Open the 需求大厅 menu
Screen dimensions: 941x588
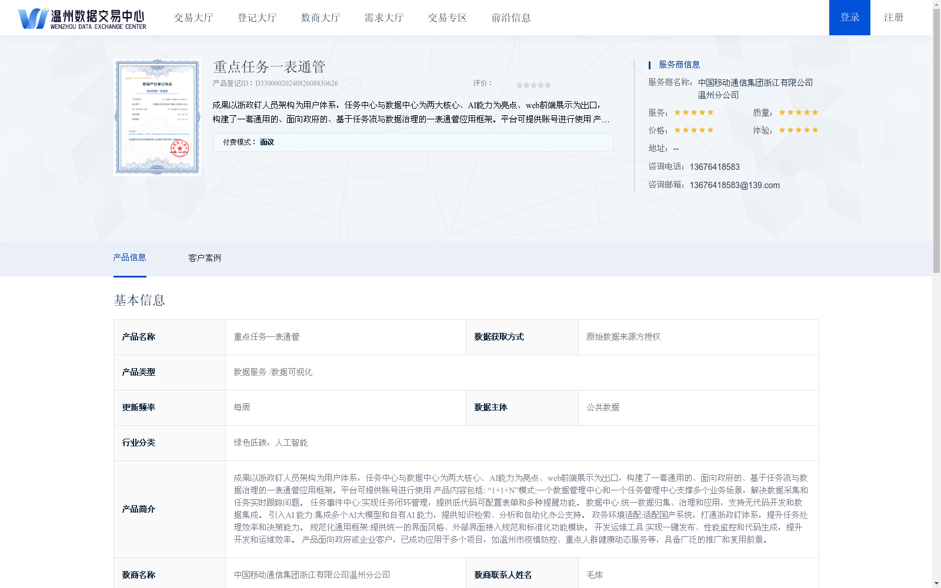click(x=384, y=18)
